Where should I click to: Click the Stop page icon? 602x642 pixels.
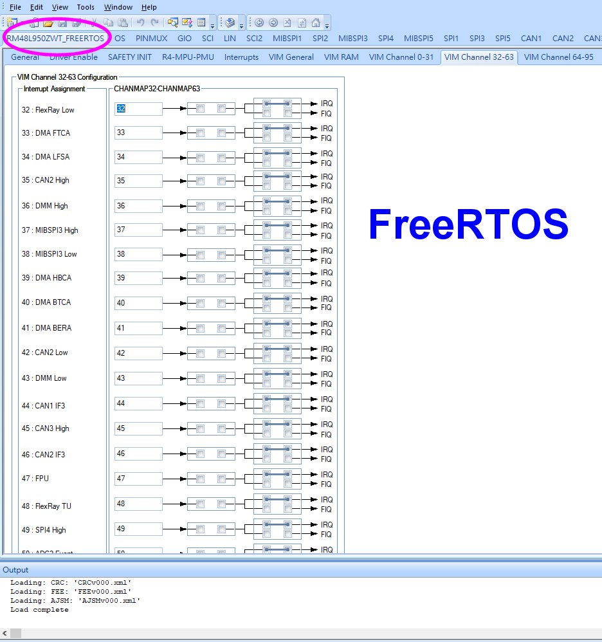(x=287, y=23)
